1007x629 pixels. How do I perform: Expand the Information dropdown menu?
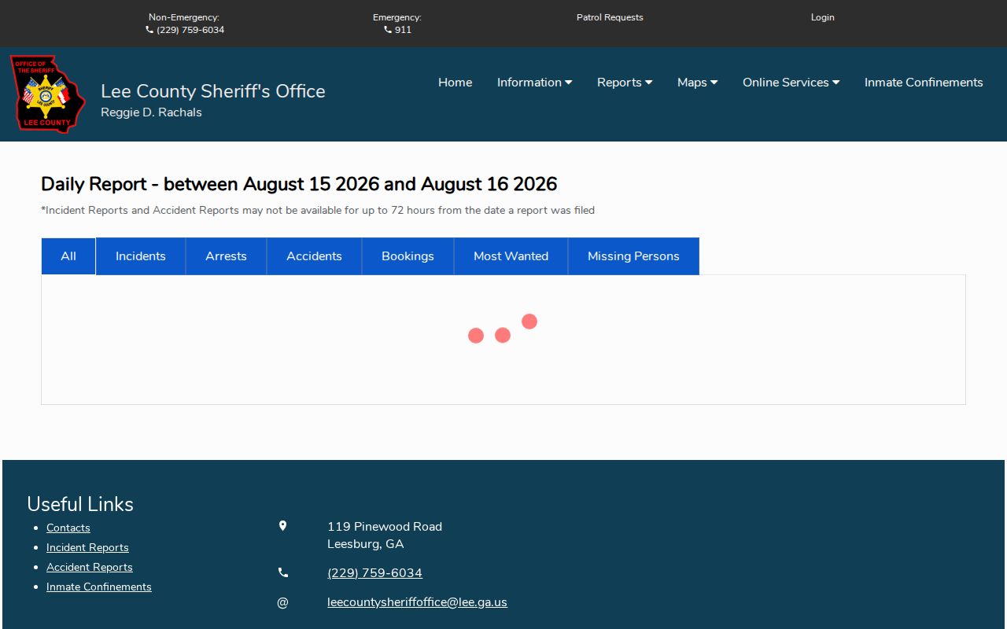click(x=534, y=83)
